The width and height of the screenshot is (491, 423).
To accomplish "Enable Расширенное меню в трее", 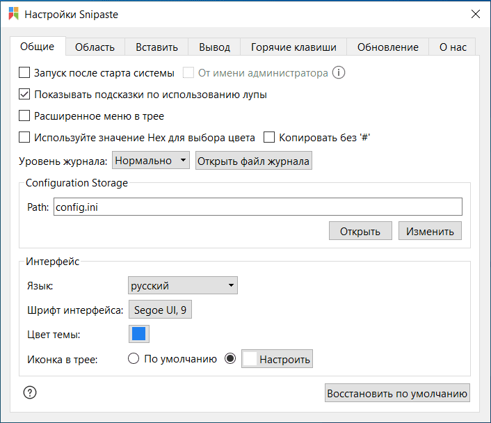I will tap(25, 116).
